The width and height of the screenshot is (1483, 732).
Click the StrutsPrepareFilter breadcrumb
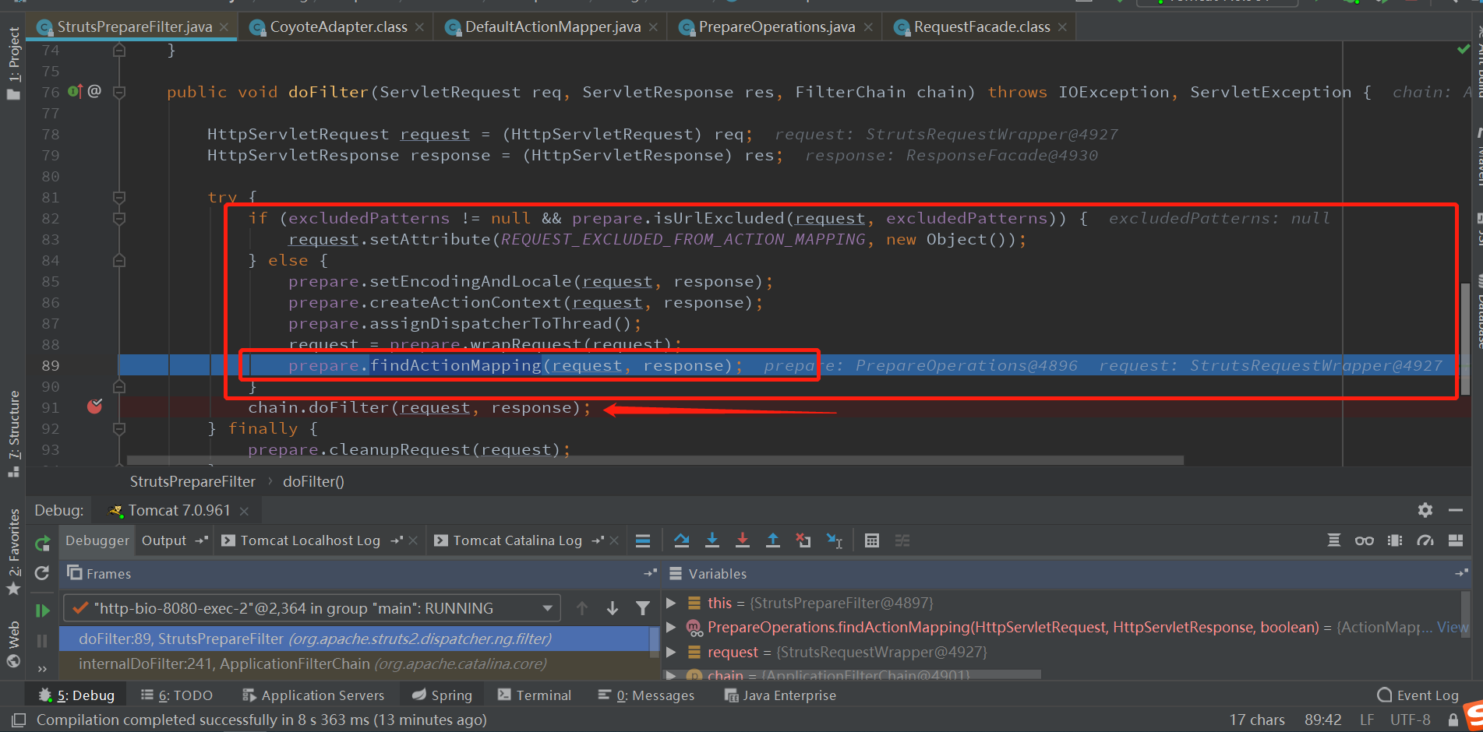coord(192,481)
